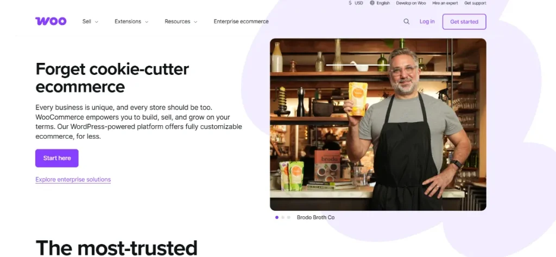Click the Woo logo
The height and width of the screenshot is (257, 556).
pyautogui.click(x=50, y=21)
